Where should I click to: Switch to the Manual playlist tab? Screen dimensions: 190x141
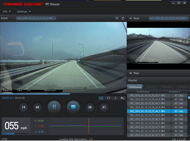coord(167,87)
